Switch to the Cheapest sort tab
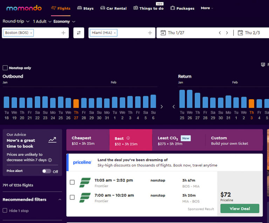Viewport: 269px width, 223px height. coord(88,141)
